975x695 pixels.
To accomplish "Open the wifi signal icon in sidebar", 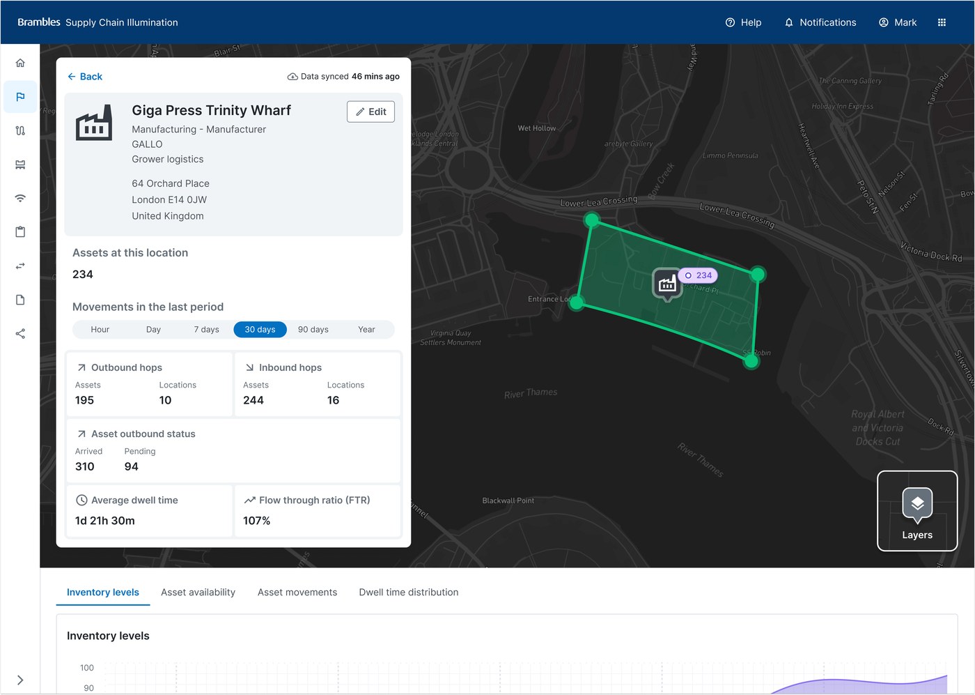I will [x=20, y=198].
